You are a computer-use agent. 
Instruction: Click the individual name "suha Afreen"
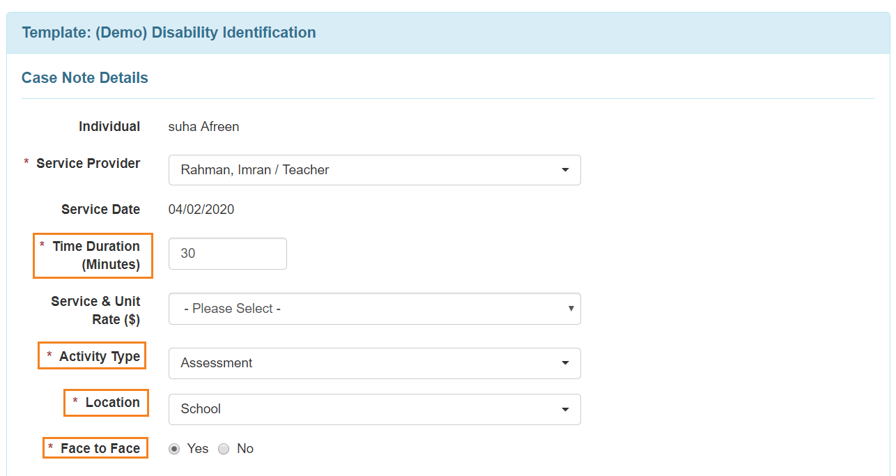tap(203, 127)
